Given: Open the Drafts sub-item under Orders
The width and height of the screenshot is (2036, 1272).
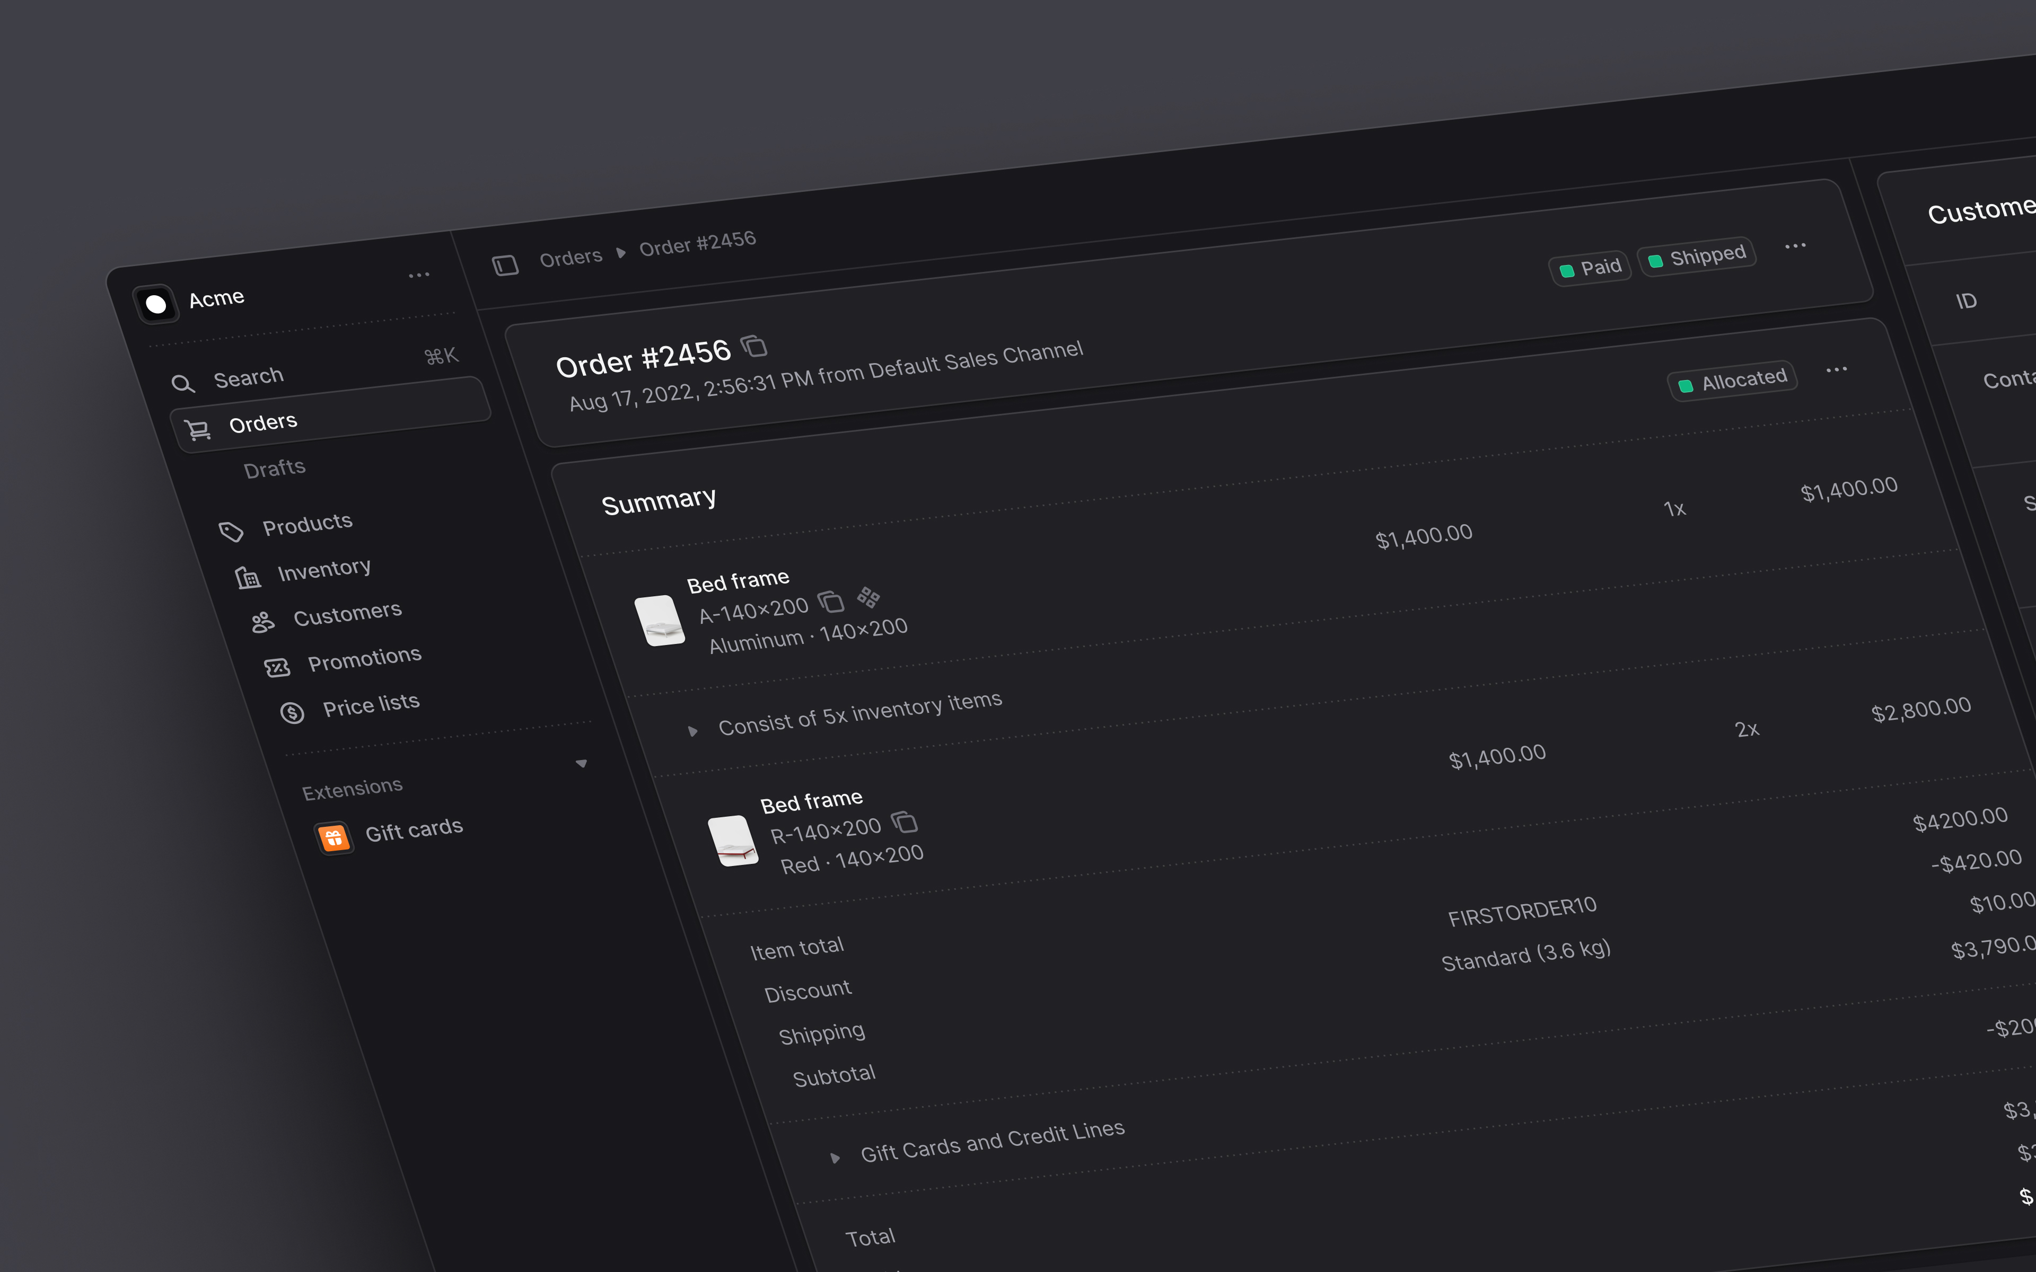Looking at the screenshot, I should pos(274,468).
